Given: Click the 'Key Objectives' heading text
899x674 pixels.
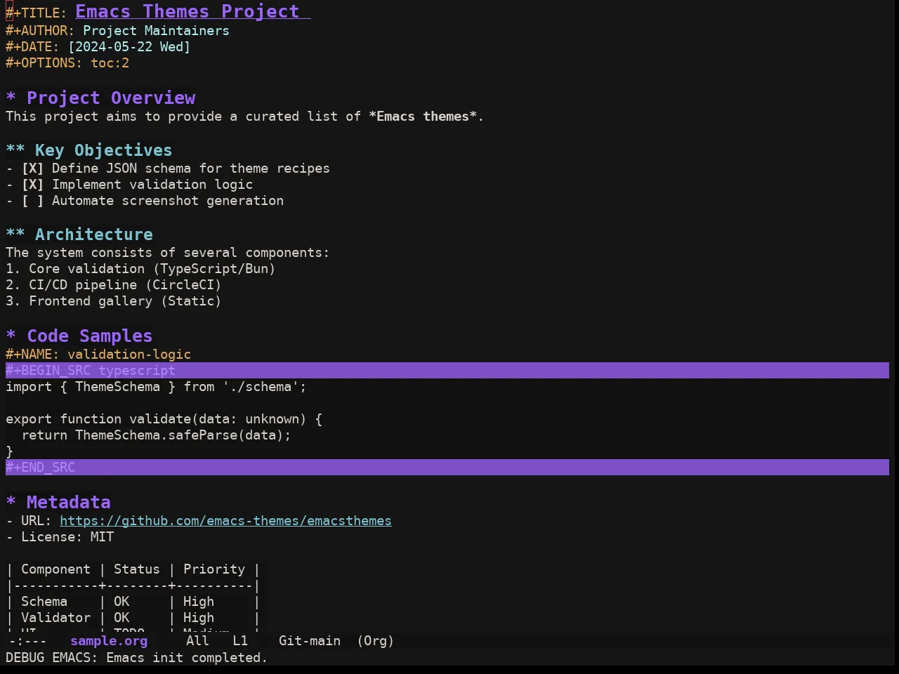Looking at the screenshot, I should pos(103,150).
